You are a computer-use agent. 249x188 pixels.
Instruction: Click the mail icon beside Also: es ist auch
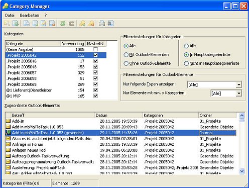click(8, 138)
